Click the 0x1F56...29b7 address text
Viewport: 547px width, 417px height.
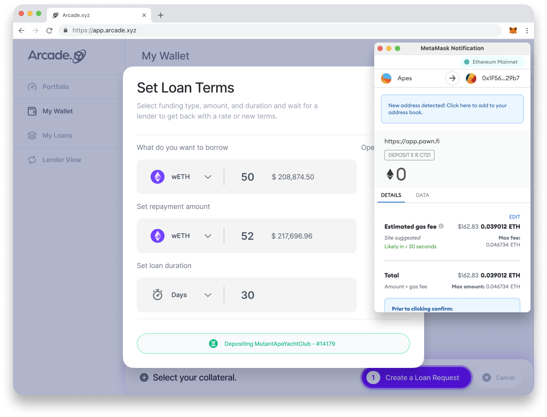tap(501, 78)
